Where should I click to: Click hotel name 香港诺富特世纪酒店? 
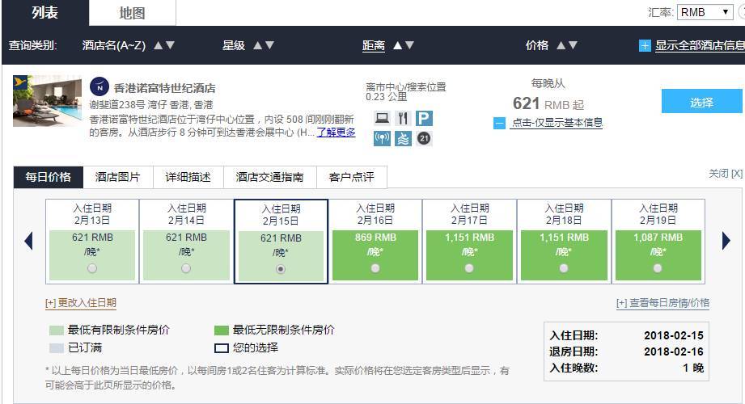point(164,88)
